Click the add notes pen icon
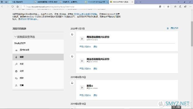Viewport: 193px width, 109px height. click(x=180, y=7)
